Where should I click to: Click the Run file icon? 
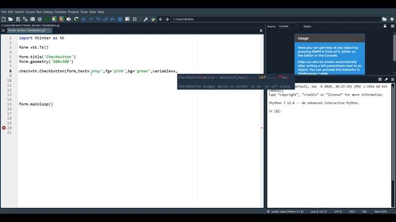pos(47,19)
